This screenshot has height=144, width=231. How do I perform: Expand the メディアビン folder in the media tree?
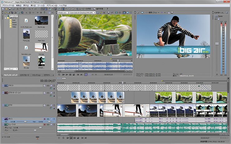pyautogui.click(x=6, y=18)
